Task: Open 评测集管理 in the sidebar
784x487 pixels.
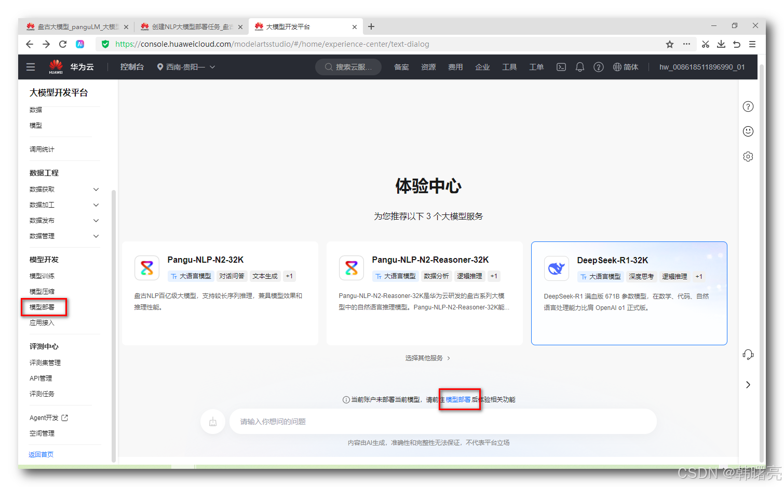Action: tap(45, 363)
